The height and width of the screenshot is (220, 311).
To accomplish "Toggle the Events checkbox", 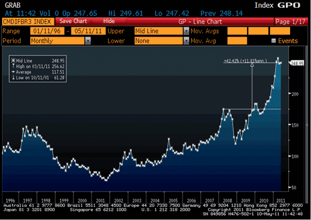I will (x=273, y=41).
